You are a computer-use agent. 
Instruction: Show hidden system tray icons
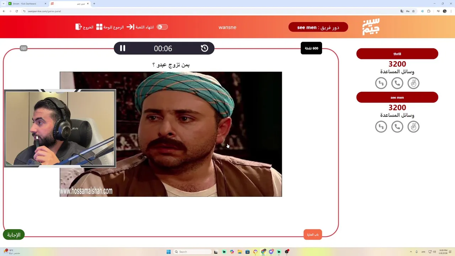pyautogui.click(x=411, y=252)
